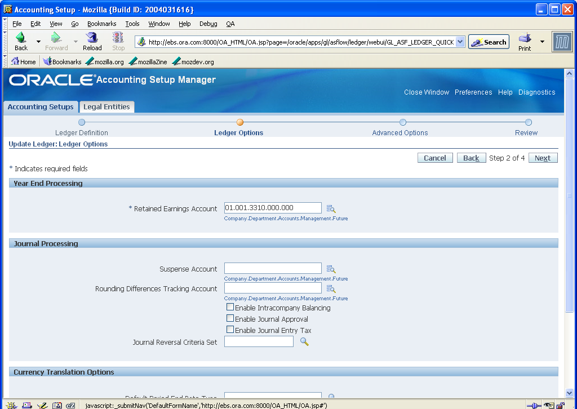
Task: Open the Home personal toolbar shortcut
Action: (x=23, y=61)
